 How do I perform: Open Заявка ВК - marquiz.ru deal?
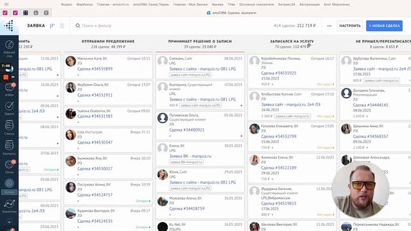tap(190, 156)
